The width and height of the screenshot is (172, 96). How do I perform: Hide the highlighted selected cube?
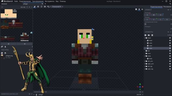170,48
